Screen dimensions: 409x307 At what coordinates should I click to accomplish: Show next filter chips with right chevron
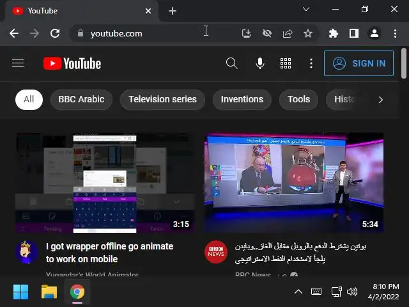[381, 100]
